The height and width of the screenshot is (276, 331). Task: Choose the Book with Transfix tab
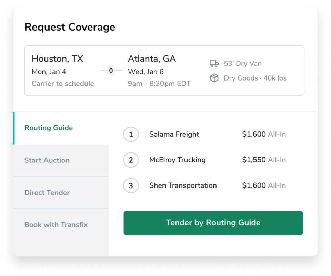coord(56,225)
